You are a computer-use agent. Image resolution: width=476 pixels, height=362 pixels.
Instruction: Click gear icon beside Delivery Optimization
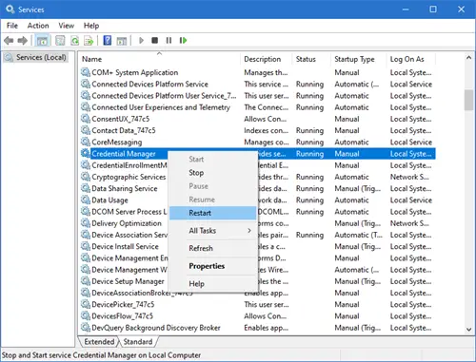coord(85,223)
